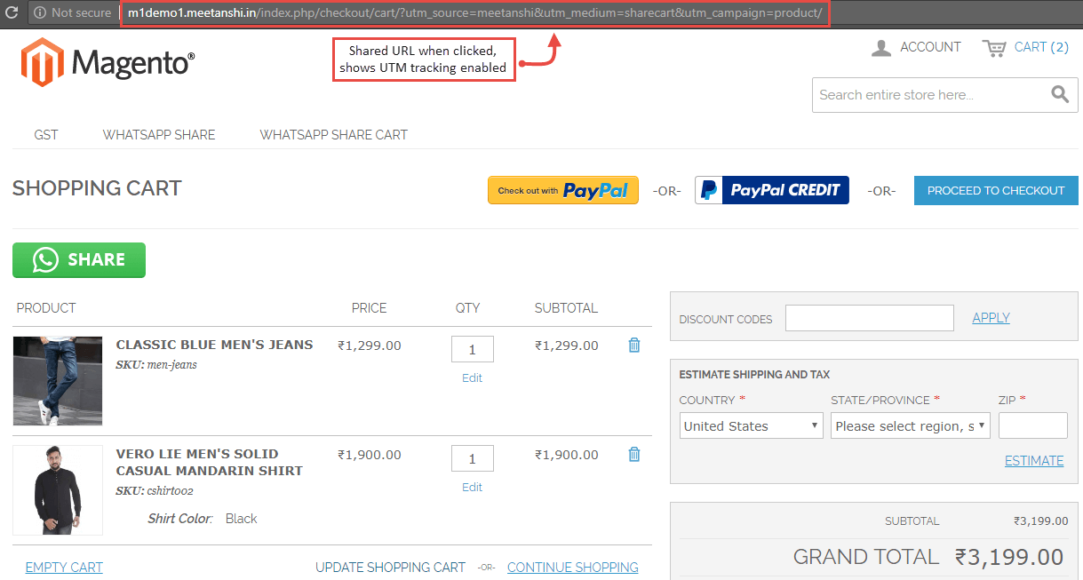Image resolution: width=1083 pixels, height=580 pixels.
Task: Click the Grand Total ₹3,199.00 value
Action: click(x=1009, y=557)
